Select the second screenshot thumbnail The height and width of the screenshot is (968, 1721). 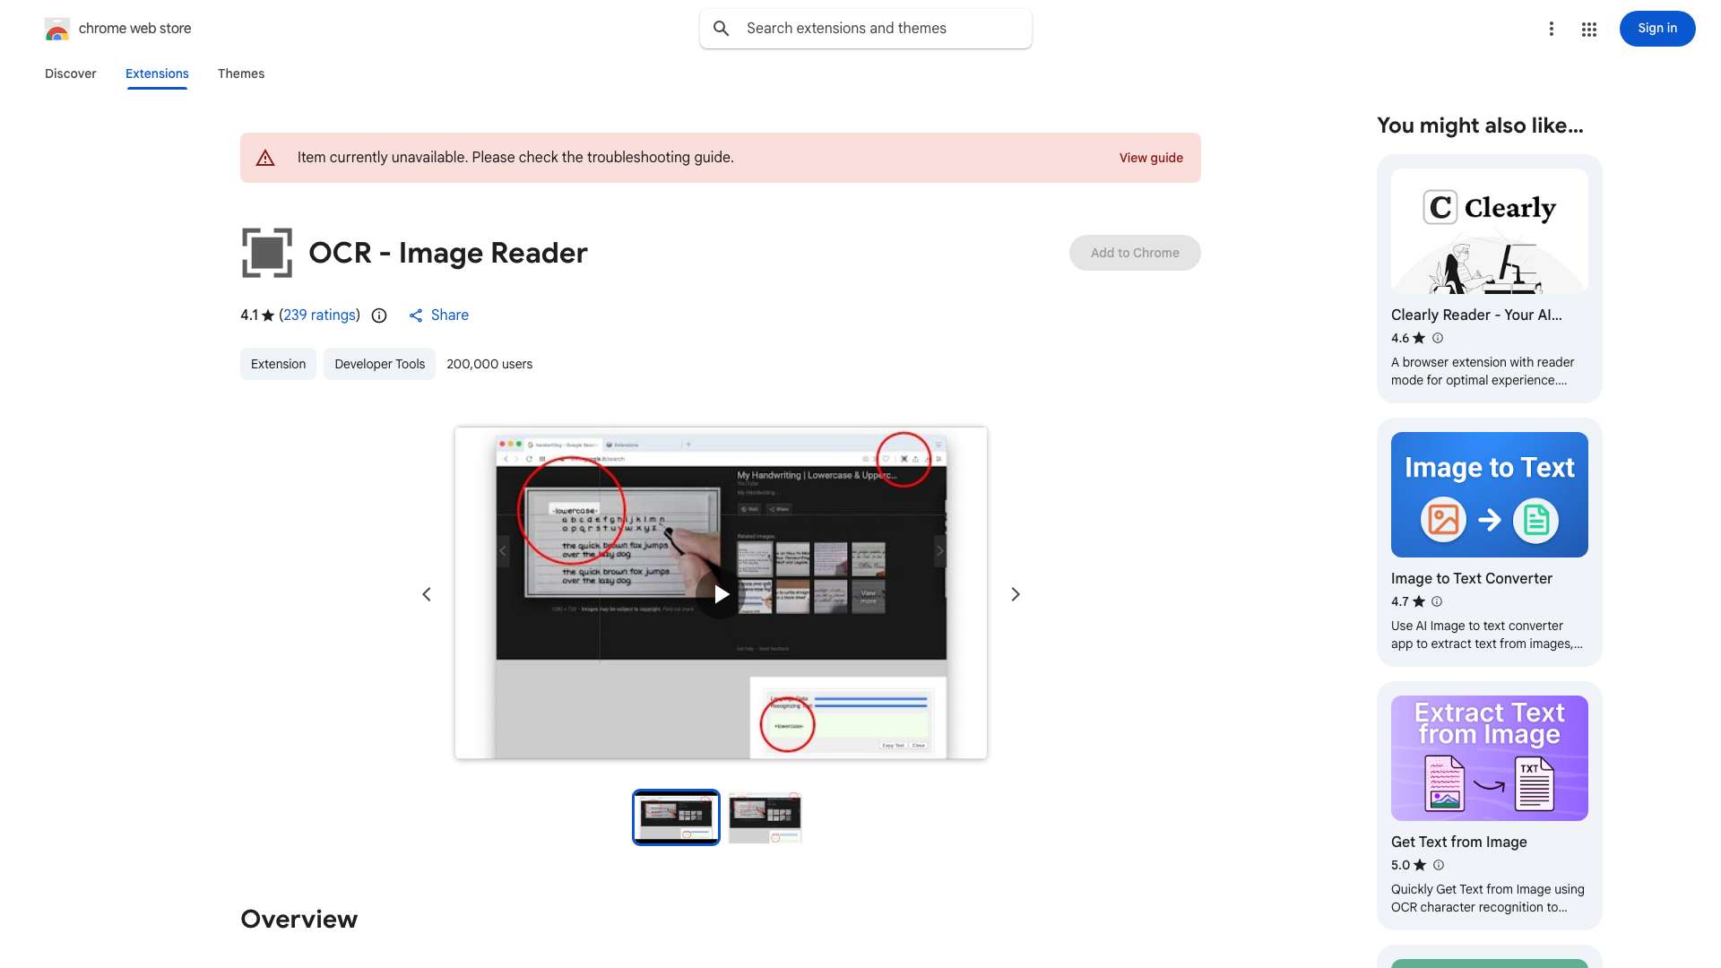[x=765, y=817]
